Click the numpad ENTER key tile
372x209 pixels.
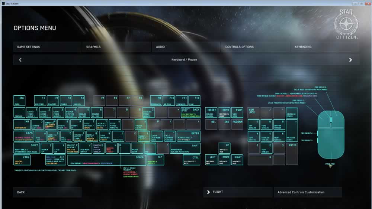click(x=292, y=154)
